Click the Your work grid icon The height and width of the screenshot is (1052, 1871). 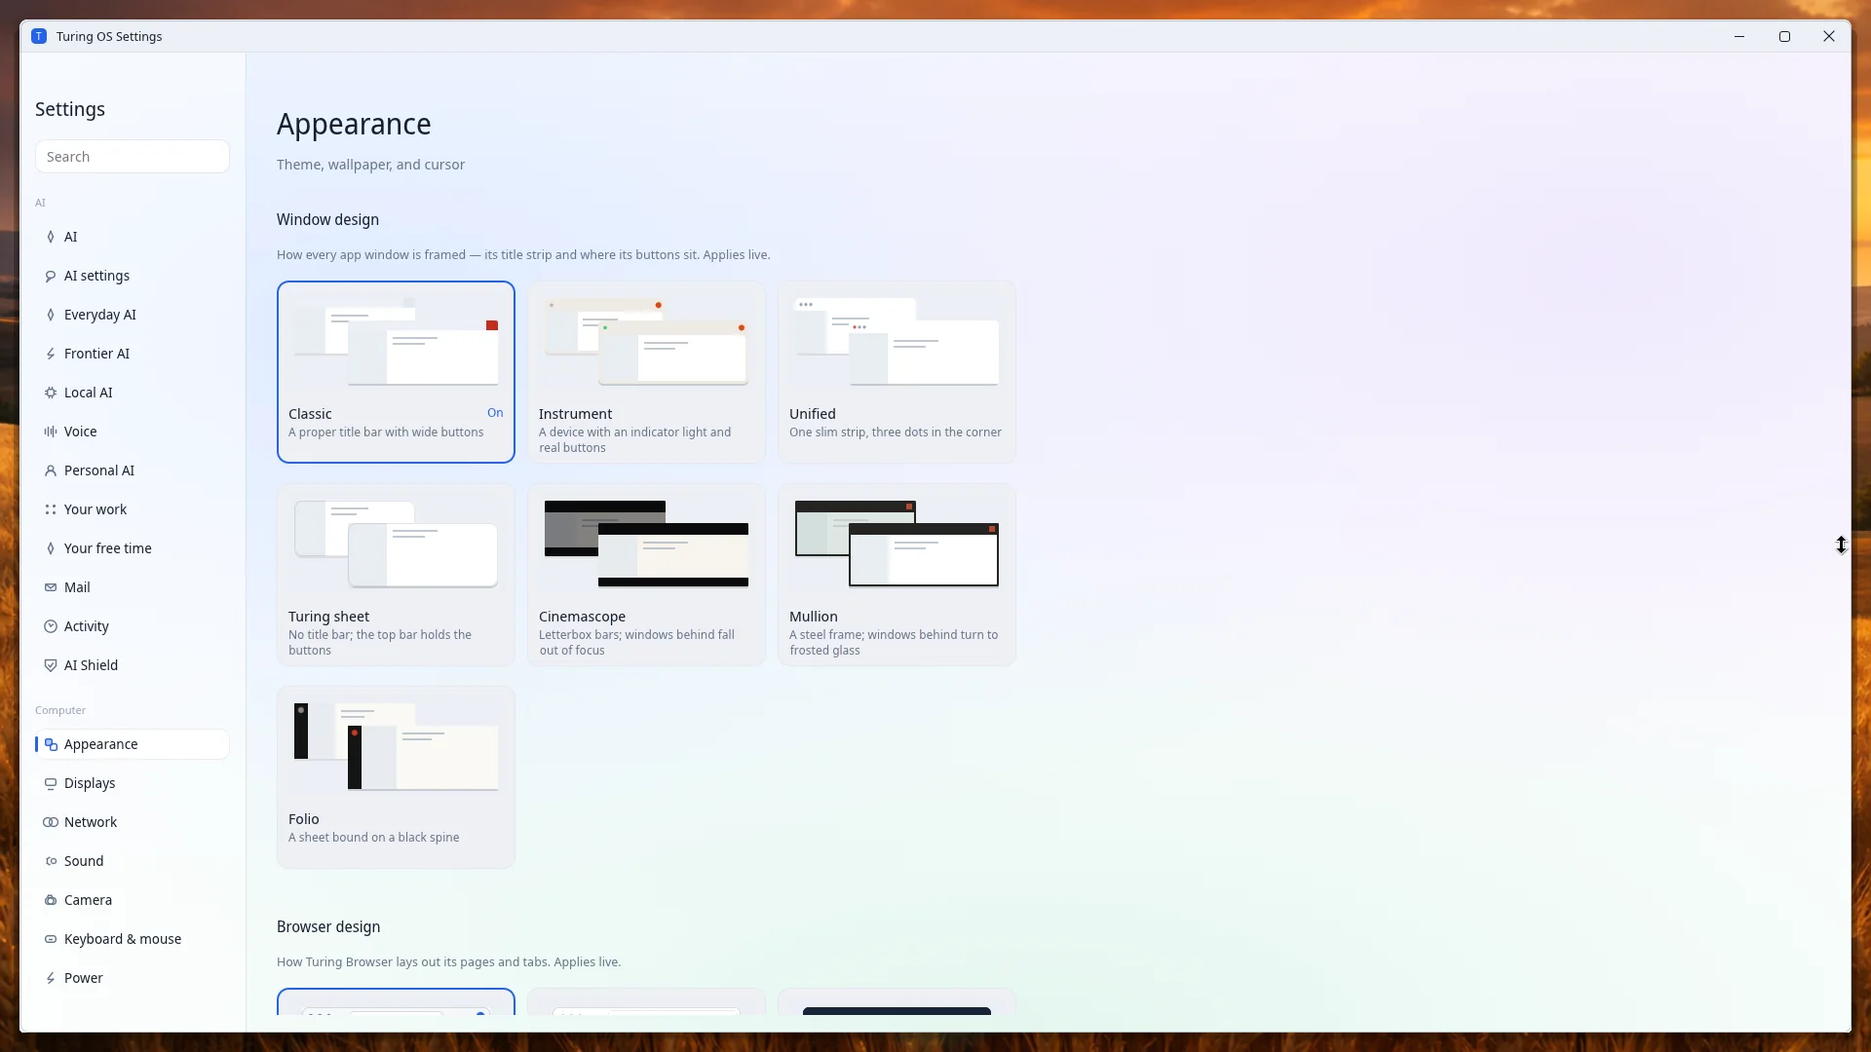click(51, 509)
